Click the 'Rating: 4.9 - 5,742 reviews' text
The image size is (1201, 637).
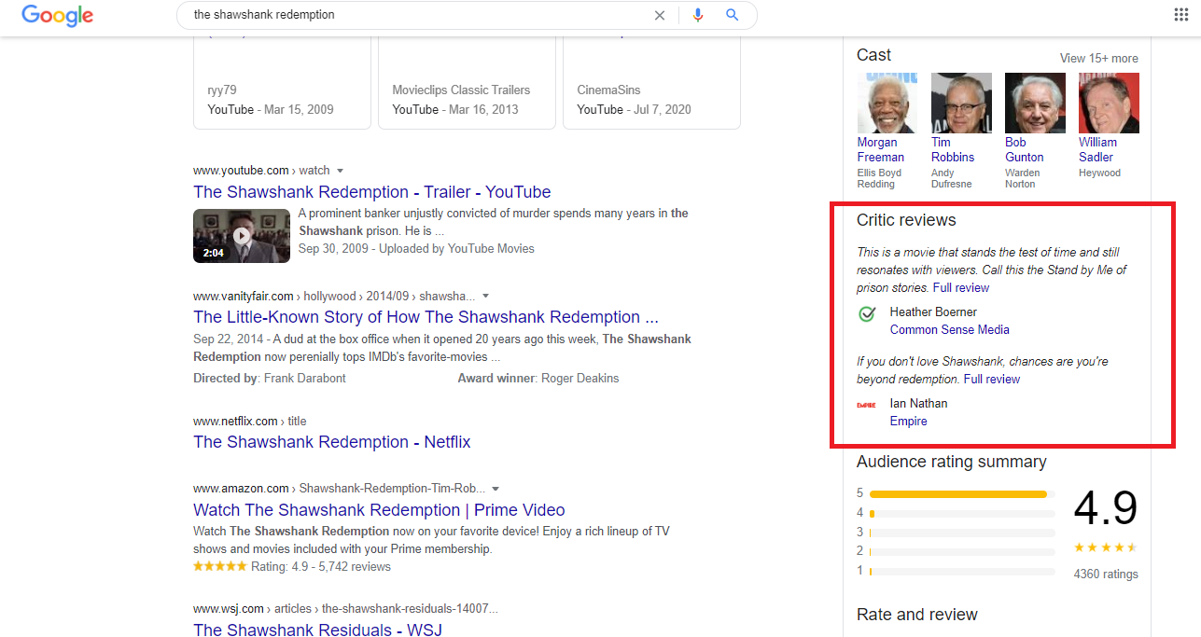[321, 567]
